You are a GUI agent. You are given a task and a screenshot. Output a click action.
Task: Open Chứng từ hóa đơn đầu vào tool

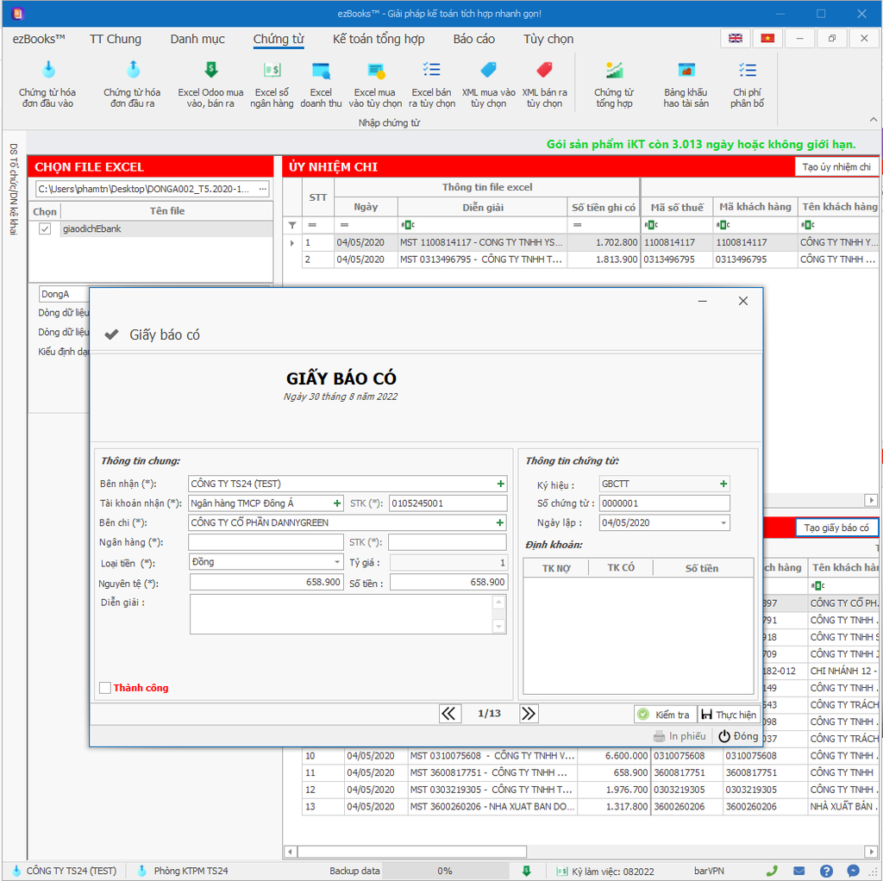pyautogui.click(x=47, y=84)
